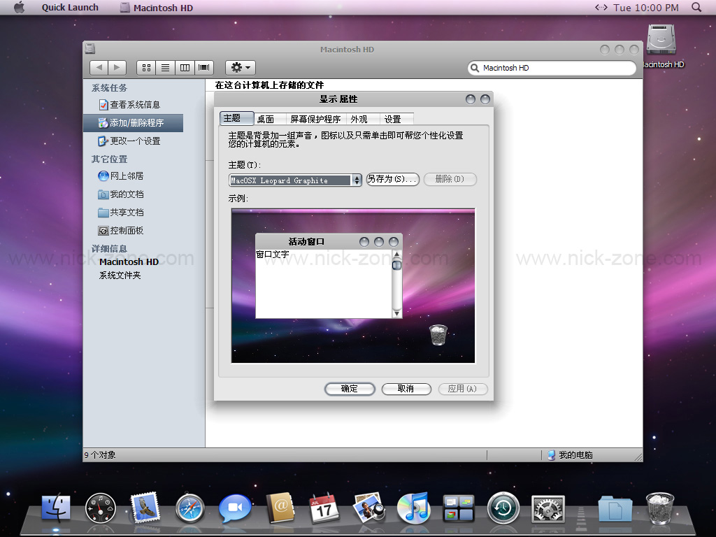Click the 应用(A) button
This screenshot has width=716, height=537.
point(463,389)
